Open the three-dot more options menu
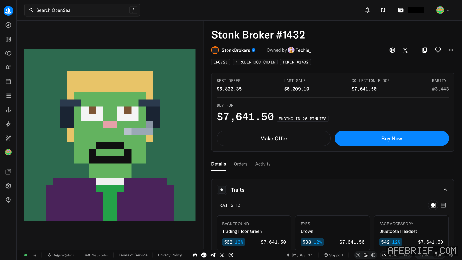The image size is (462, 260). click(451, 50)
